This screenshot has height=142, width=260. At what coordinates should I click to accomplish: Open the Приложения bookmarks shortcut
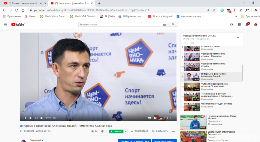pyautogui.click(x=12, y=17)
